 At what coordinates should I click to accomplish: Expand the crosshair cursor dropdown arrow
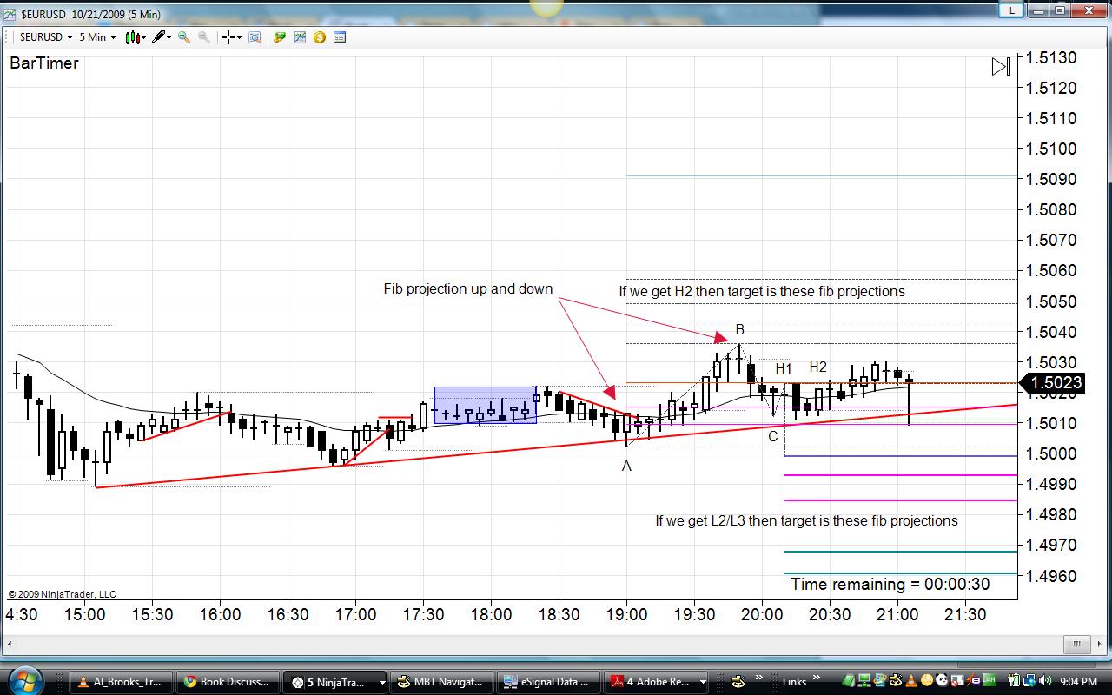pyautogui.click(x=238, y=37)
